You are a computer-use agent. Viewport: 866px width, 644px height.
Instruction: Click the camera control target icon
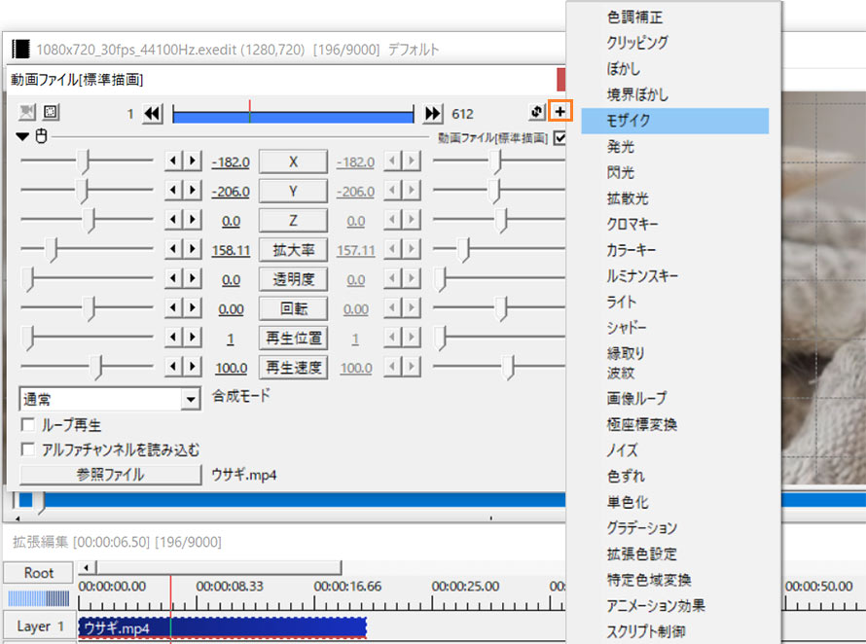click(26, 112)
